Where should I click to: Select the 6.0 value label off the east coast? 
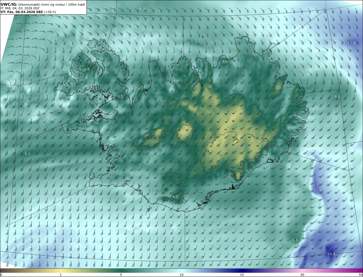pyautogui.click(x=337, y=97)
